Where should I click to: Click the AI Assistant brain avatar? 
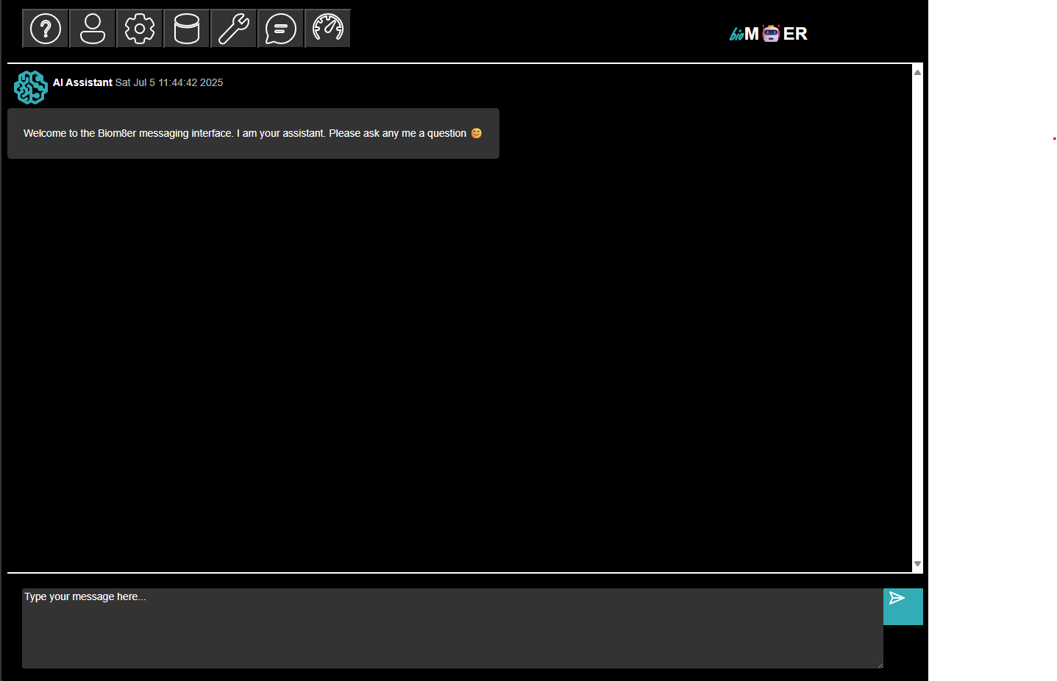(x=31, y=88)
